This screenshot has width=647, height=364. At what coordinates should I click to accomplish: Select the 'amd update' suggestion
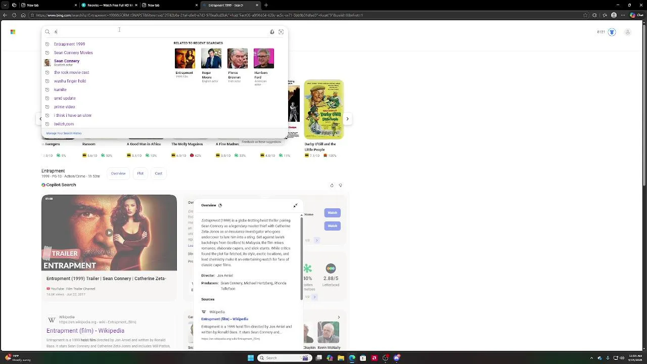point(65,98)
